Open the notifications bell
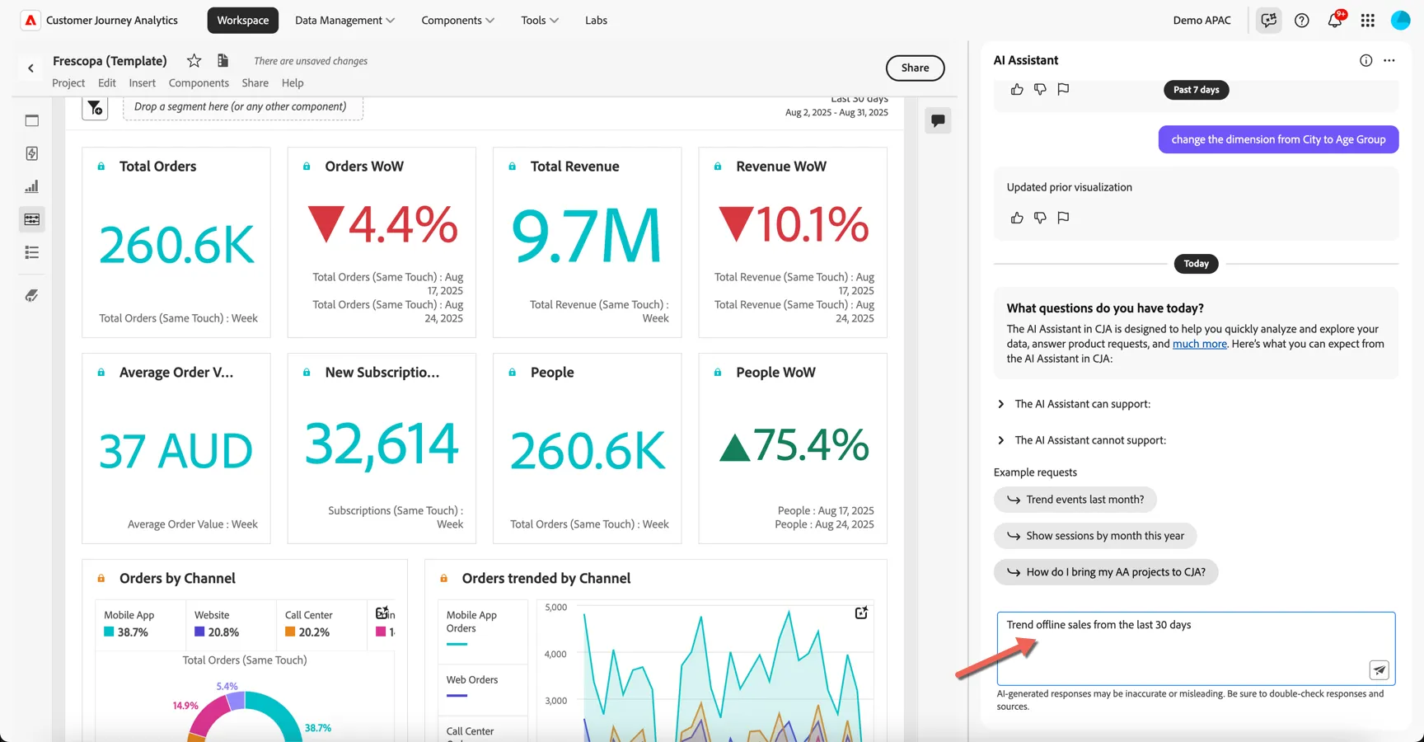The image size is (1424, 742). pos(1335,20)
